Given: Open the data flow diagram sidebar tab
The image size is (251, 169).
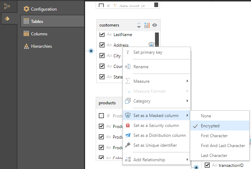Looking at the screenshot, I should click(7, 6).
